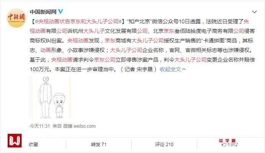
Task: Expand the post options chevron arrow
Action: coord(254,12)
